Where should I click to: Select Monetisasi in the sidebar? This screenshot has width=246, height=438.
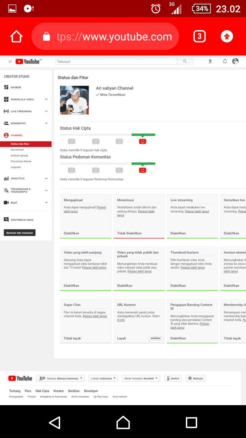[17, 150]
